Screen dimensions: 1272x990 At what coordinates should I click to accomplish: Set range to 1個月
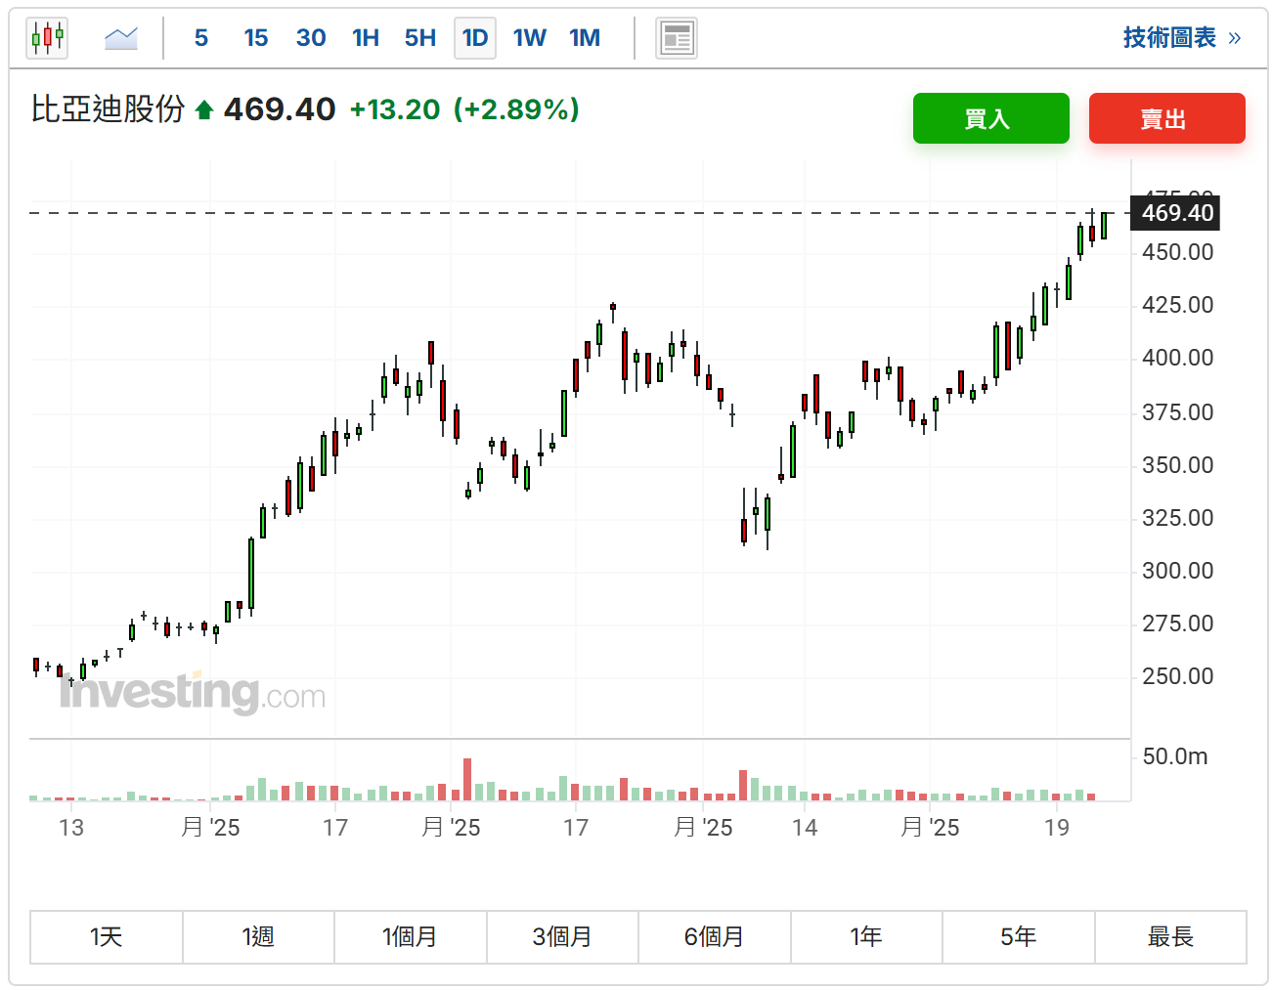[x=411, y=937]
